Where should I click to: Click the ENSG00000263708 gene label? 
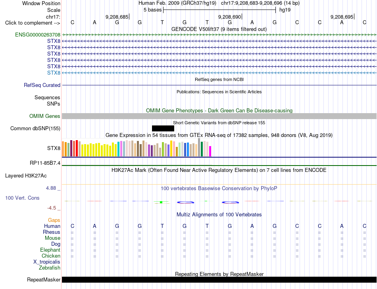38,35
